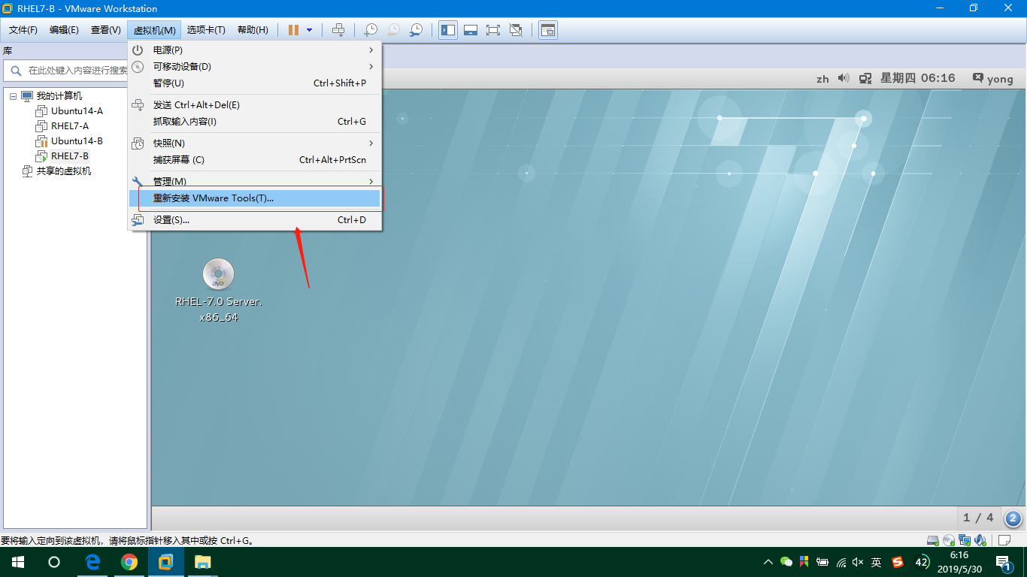Click the hard disk status icon
Image resolution: width=1027 pixels, height=577 pixels.
(x=932, y=539)
